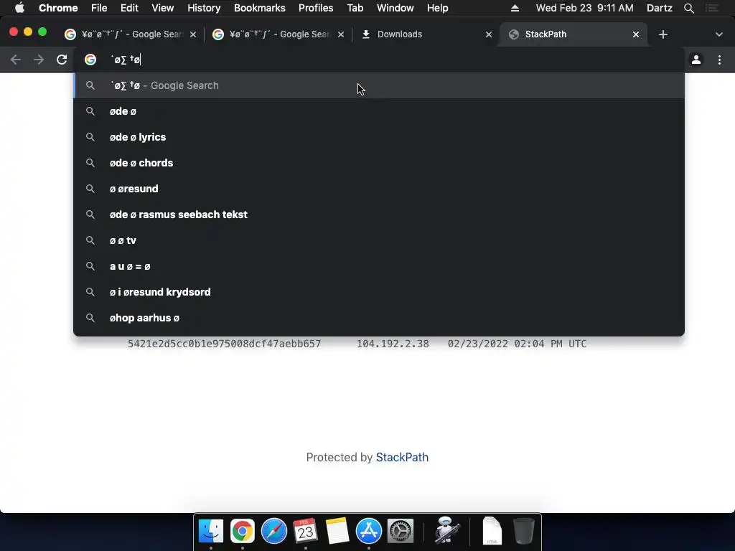Switch to the Downloads tab
Image resolution: width=735 pixels, height=551 pixels.
(426, 34)
